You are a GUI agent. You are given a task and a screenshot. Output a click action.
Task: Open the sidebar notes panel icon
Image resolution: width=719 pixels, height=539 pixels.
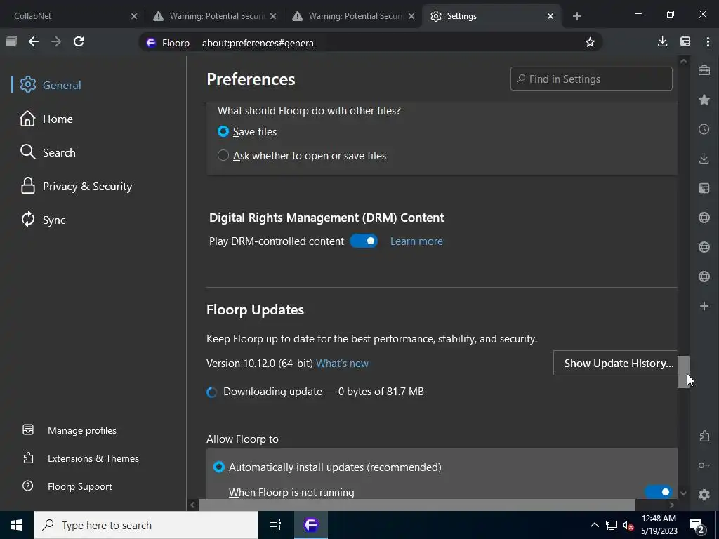[x=704, y=188]
